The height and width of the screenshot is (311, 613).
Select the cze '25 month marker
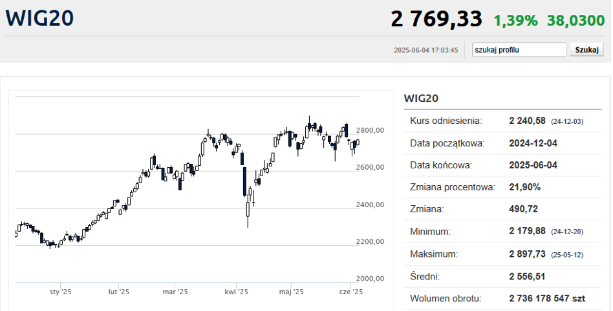pyautogui.click(x=351, y=292)
